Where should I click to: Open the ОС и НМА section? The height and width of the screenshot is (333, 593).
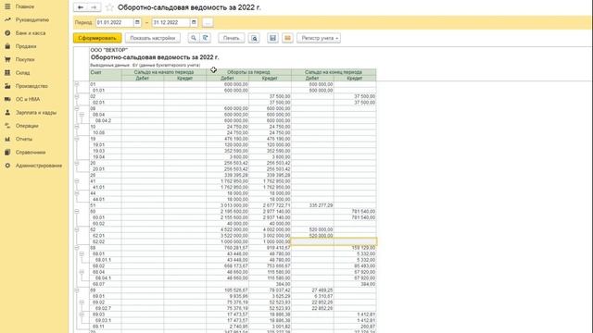pyautogui.click(x=28, y=99)
